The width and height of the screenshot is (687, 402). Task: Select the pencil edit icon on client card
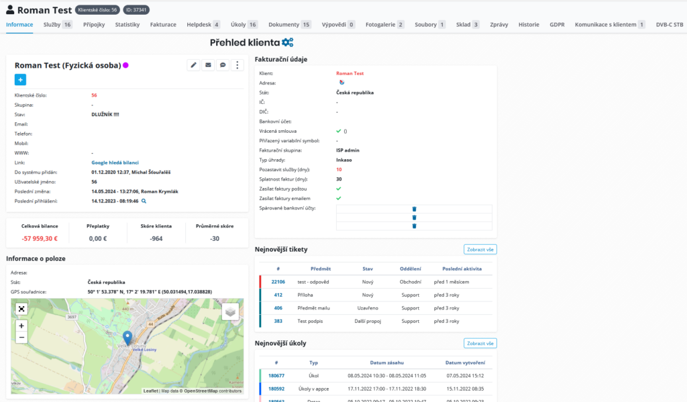193,65
